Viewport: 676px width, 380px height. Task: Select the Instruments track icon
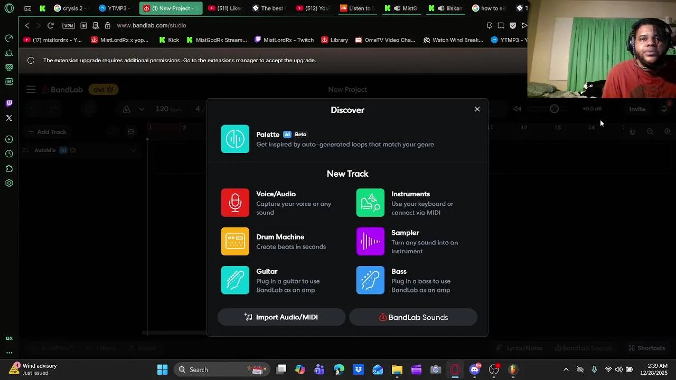coord(370,203)
